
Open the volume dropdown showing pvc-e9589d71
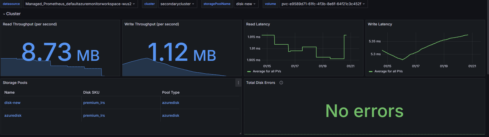click(323, 4)
